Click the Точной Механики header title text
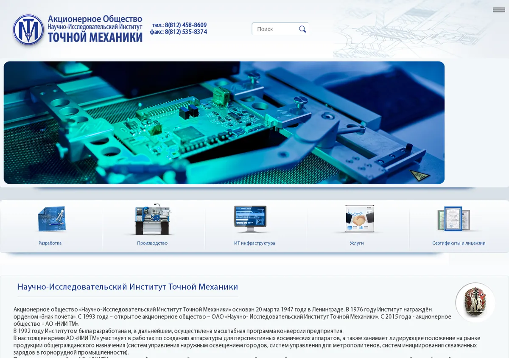 [95, 37]
